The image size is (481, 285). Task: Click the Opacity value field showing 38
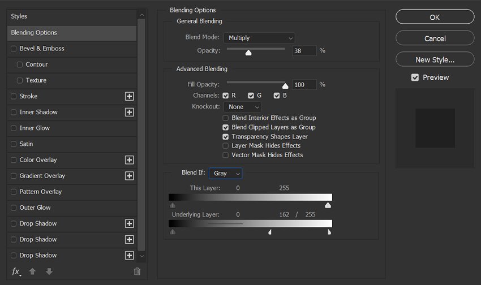tap(304, 51)
